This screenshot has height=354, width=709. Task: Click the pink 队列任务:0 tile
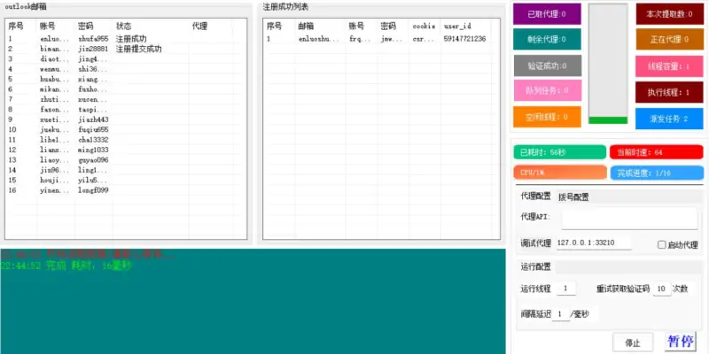[x=547, y=90]
